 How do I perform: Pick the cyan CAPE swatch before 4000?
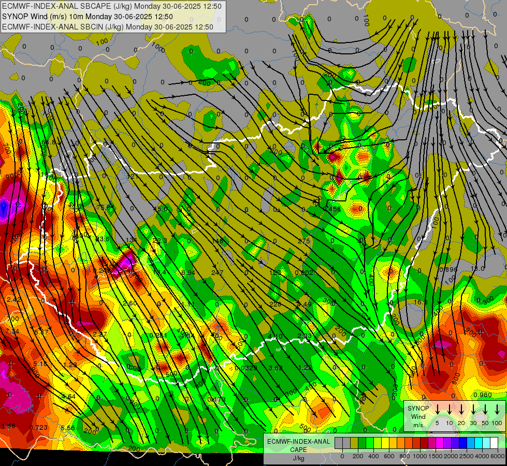pos(479,443)
